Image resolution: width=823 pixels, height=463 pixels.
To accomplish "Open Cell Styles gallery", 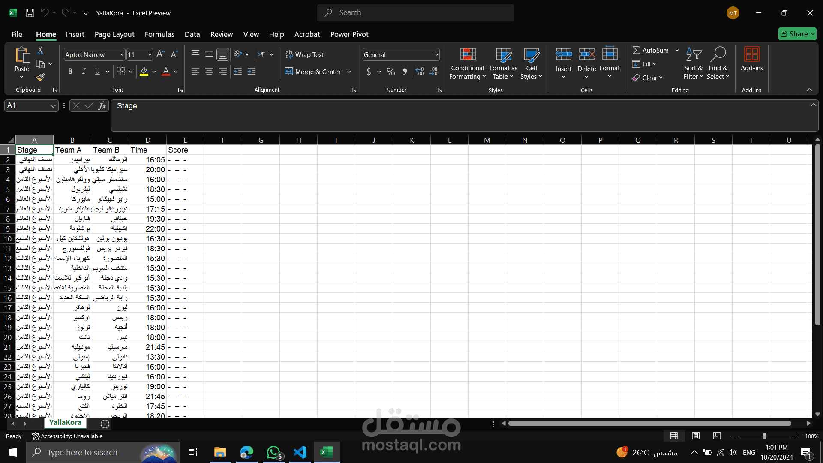I will pos(532,63).
